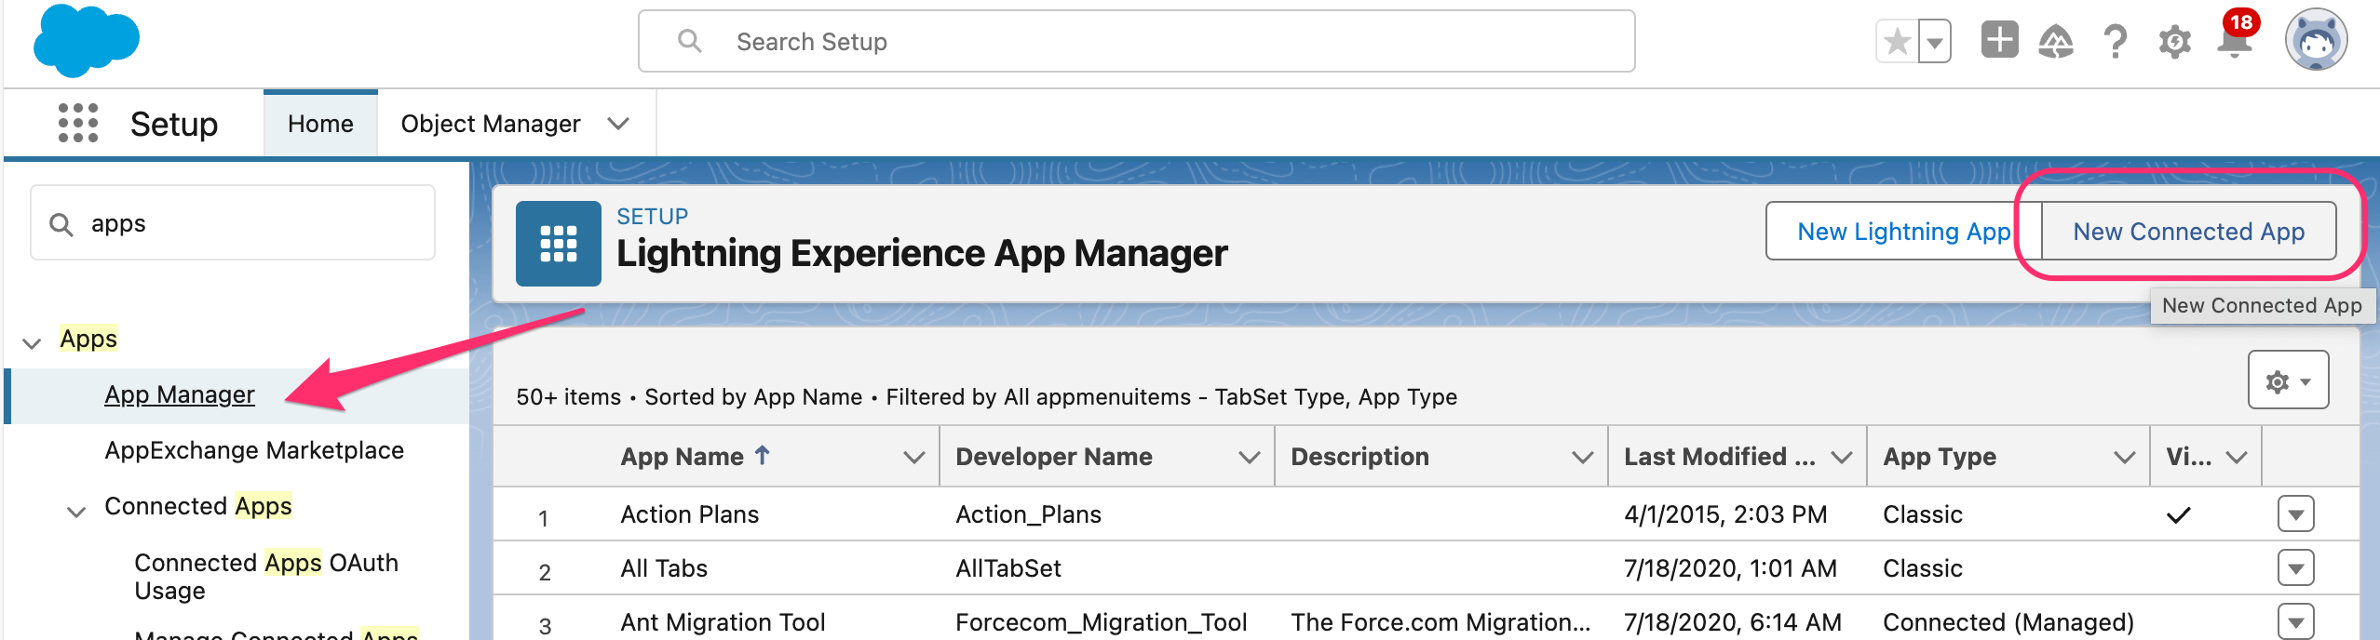Click the 4/1/2015, 2:03 PM date cell
The image size is (2380, 640).
pos(1725,513)
